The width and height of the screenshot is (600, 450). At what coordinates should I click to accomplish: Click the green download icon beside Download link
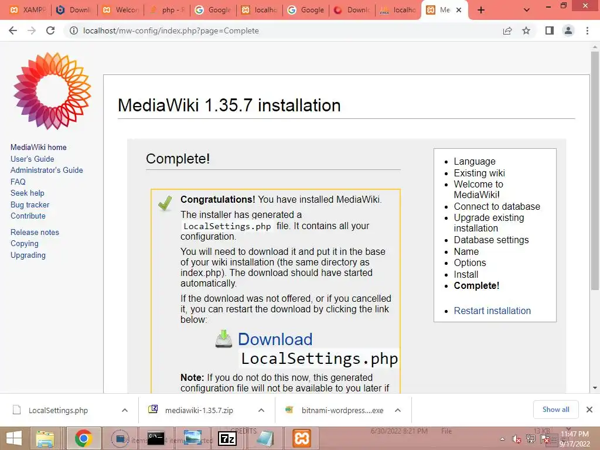223,339
